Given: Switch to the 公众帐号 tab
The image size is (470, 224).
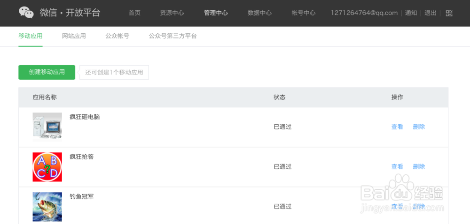Looking at the screenshot, I should pos(117,36).
